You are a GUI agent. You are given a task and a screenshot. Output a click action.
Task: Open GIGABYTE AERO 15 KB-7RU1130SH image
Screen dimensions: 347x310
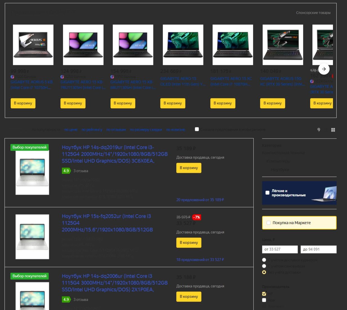(x=83, y=45)
